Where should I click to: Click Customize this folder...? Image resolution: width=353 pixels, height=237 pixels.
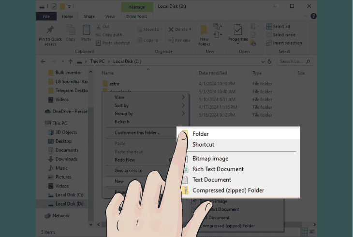(137, 133)
